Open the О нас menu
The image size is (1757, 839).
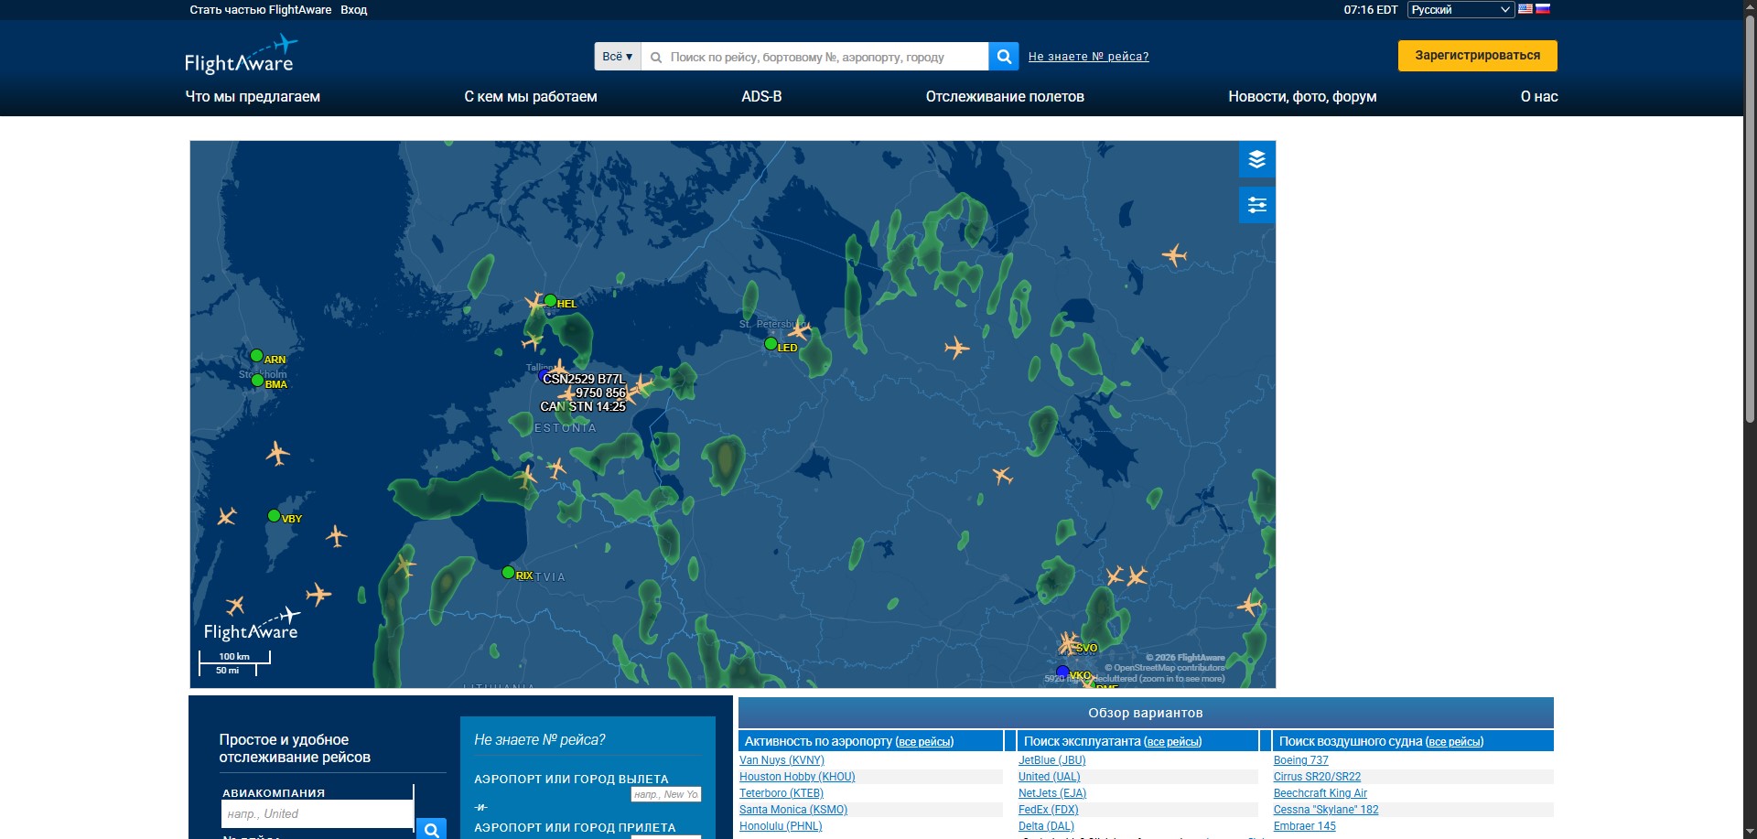pos(1539,97)
